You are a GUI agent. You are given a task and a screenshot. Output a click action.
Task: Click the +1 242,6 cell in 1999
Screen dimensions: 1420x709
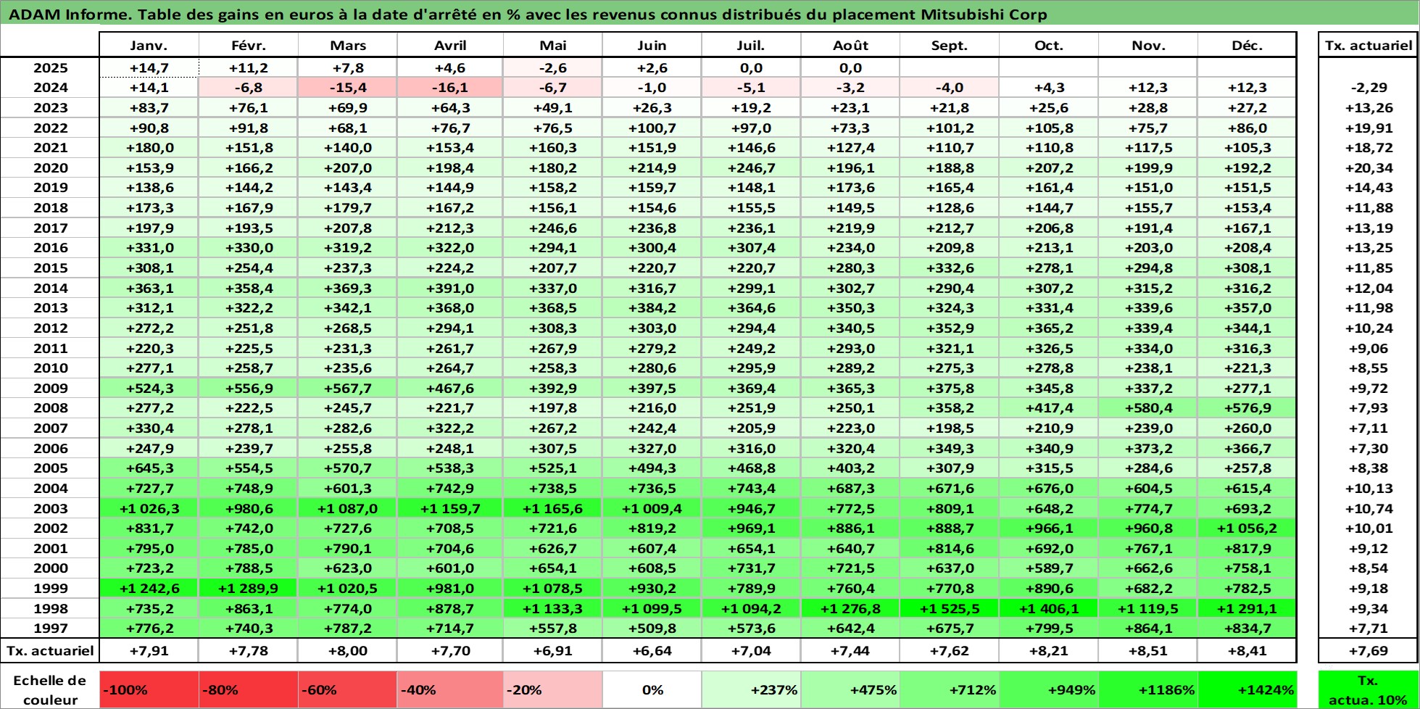pos(149,589)
